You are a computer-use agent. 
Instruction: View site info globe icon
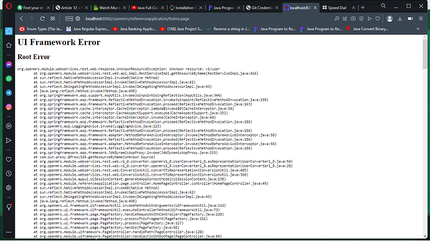point(78,19)
